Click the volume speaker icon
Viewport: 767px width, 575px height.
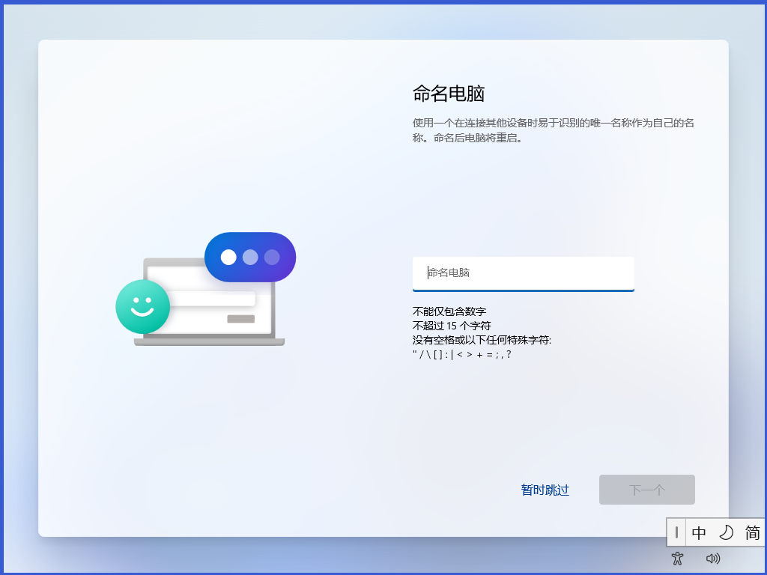point(713,558)
